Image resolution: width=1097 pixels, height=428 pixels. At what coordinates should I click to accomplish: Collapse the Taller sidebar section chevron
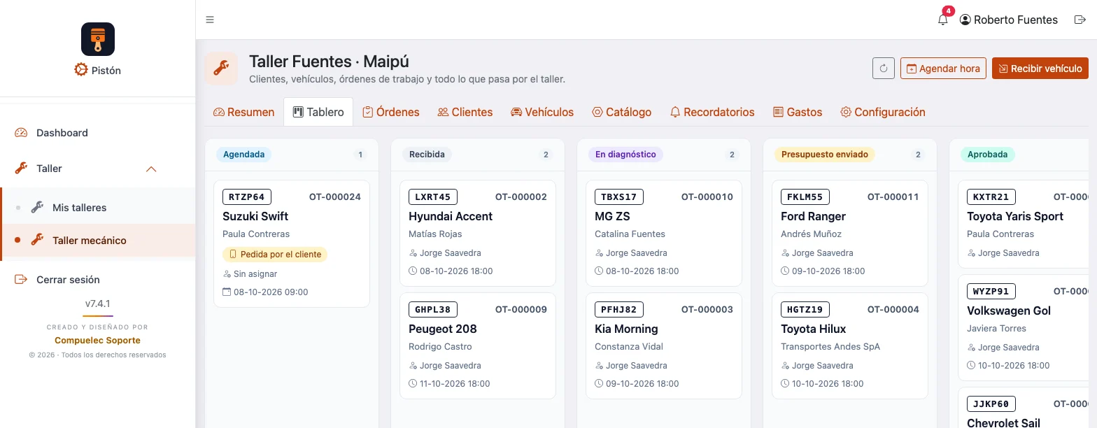click(x=151, y=169)
